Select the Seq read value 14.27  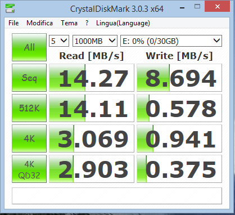[x=92, y=78]
